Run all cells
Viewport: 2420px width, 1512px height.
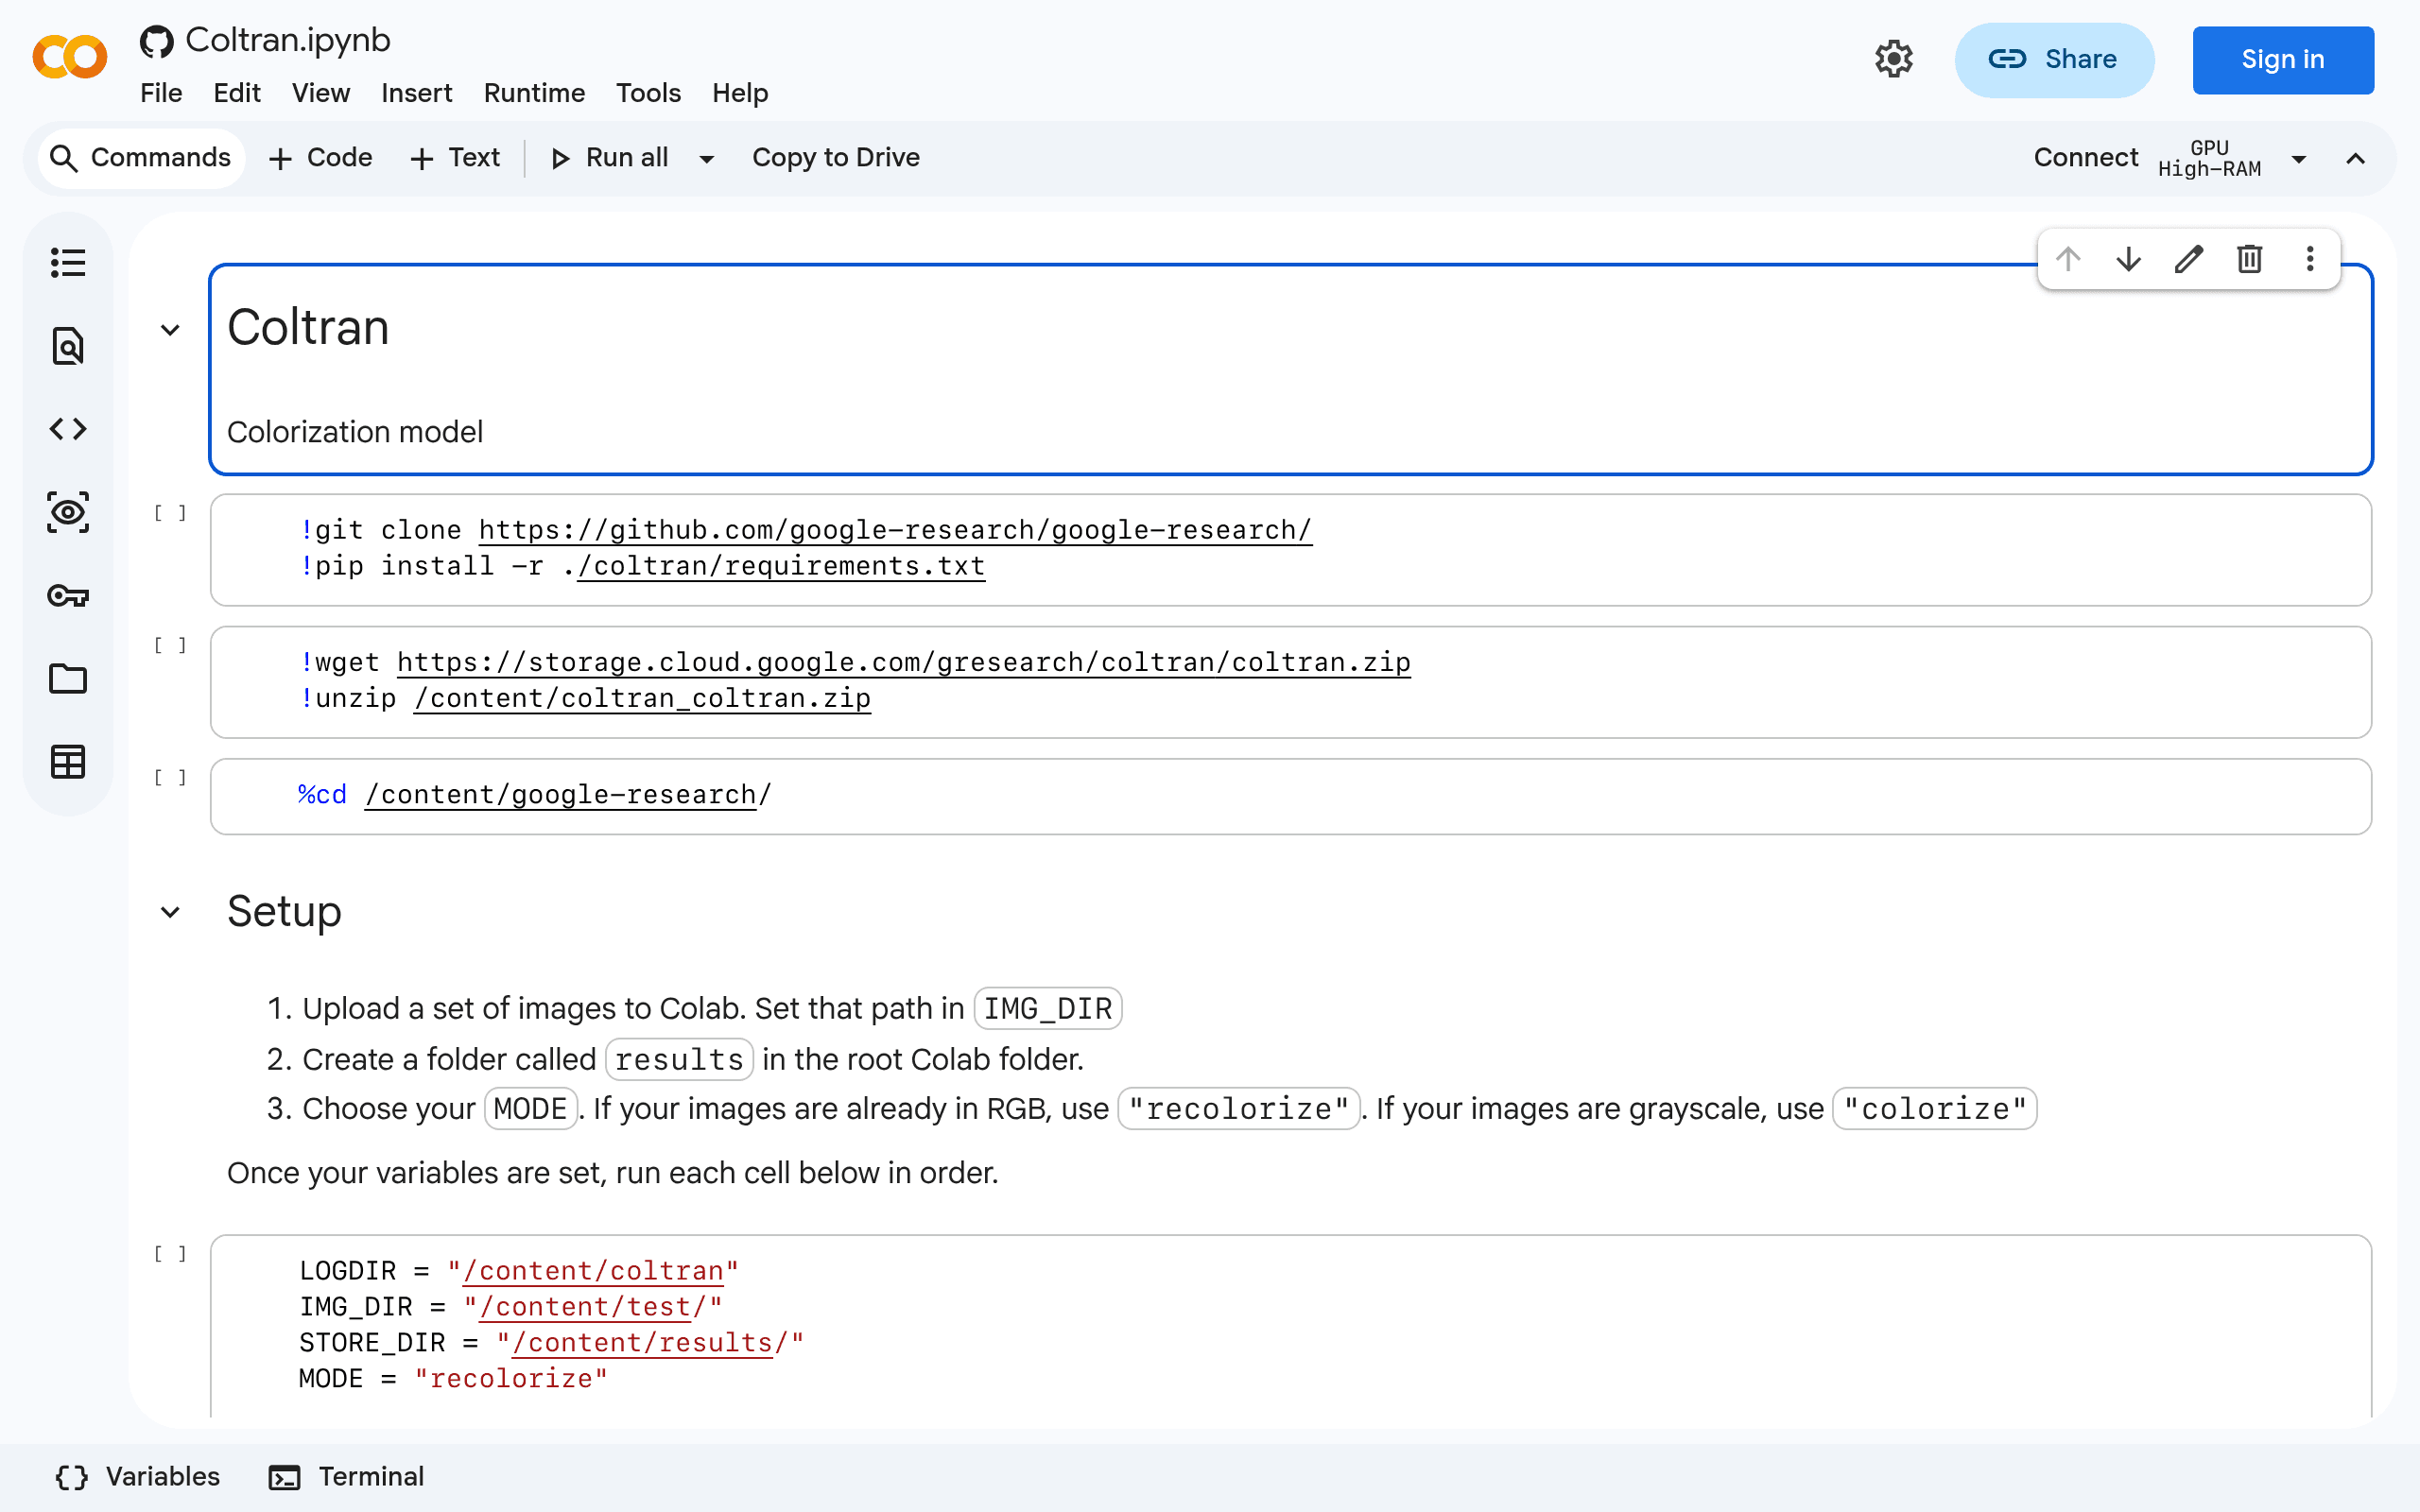(610, 158)
